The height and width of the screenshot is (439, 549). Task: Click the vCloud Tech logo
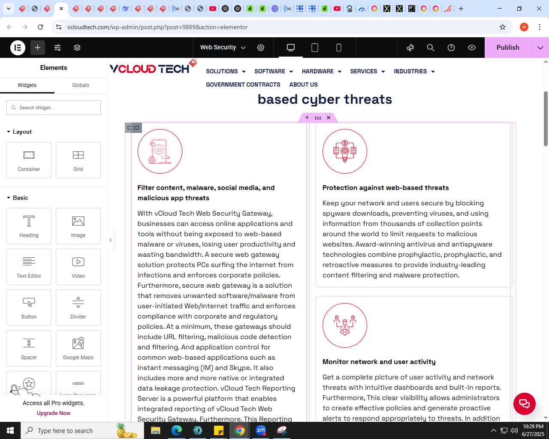(x=153, y=67)
